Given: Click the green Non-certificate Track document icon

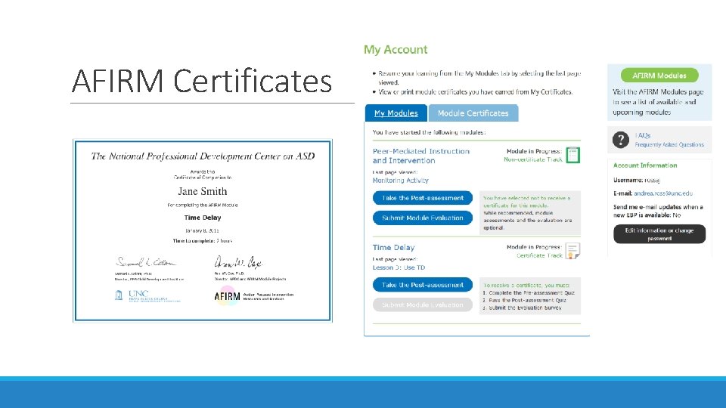Looking at the screenshot, I should pyautogui.click(x=572, y=155).
